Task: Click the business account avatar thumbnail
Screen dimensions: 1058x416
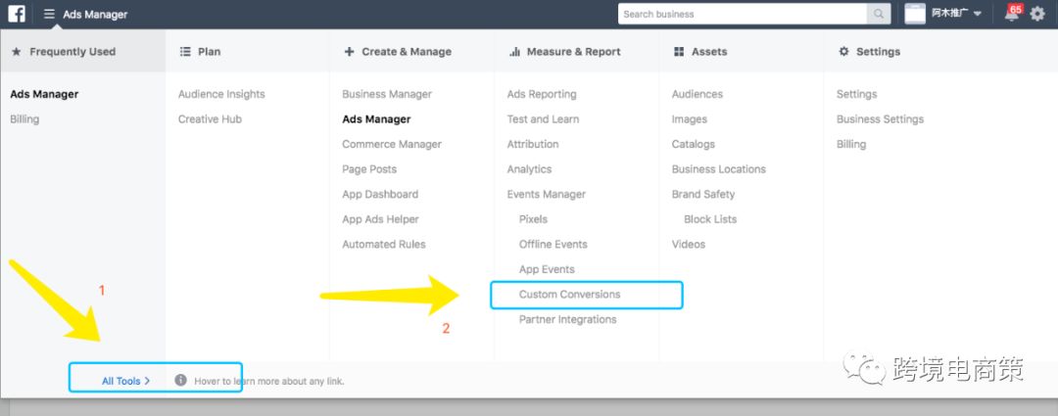Action: click(915, 14)
